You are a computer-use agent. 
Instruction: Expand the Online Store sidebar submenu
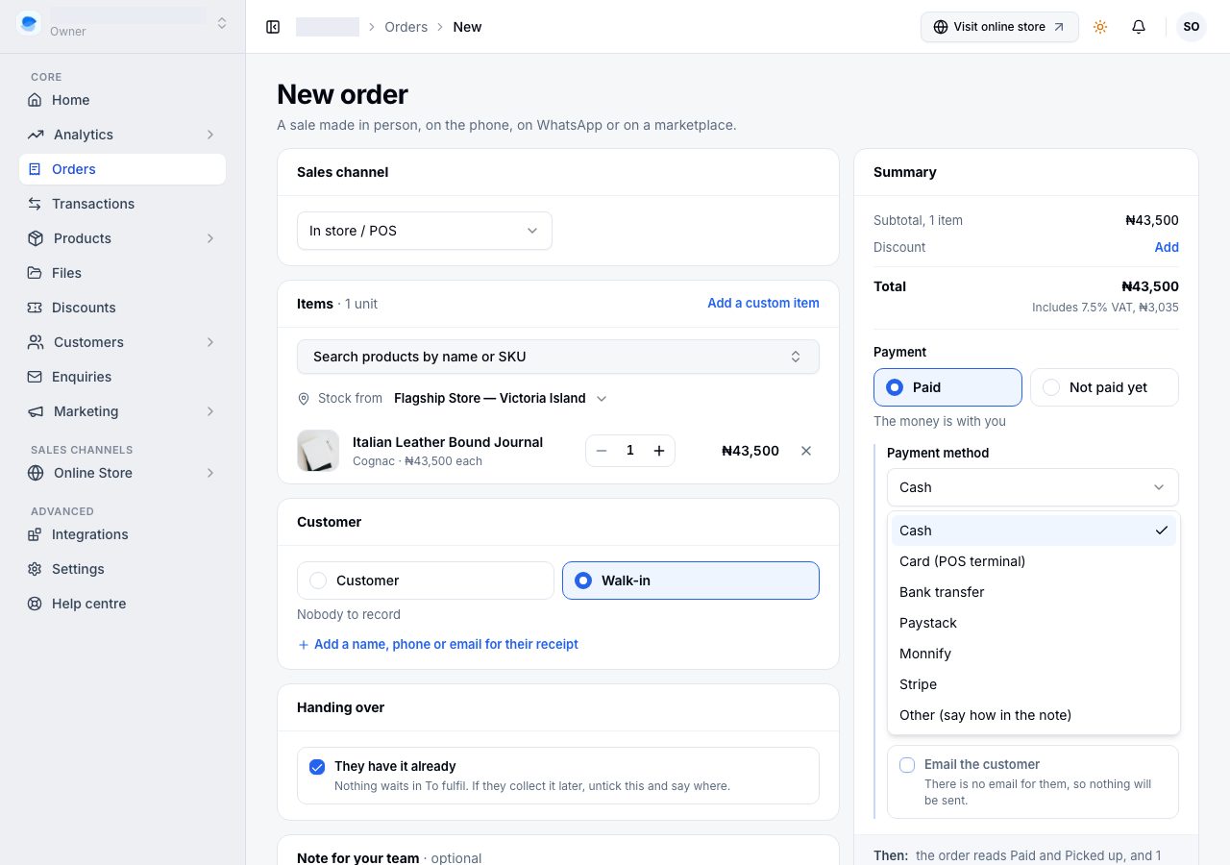tap(210, 473)
